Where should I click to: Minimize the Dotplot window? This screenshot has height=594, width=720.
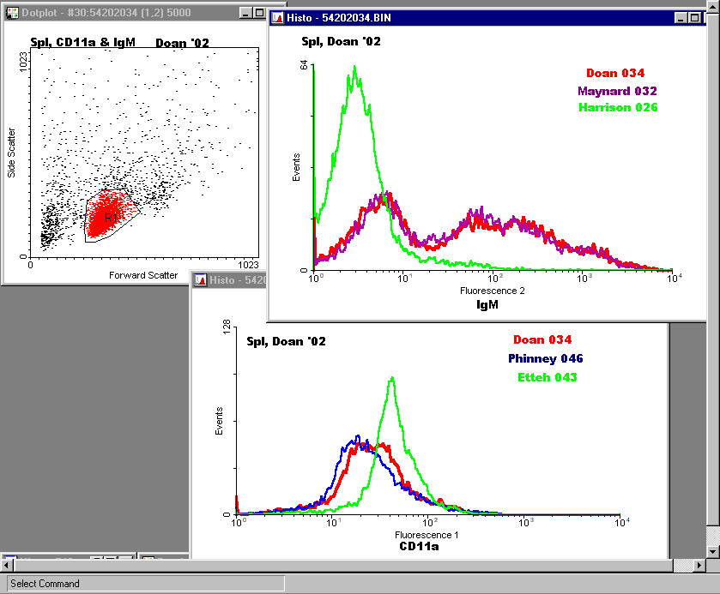tap(246, 15)
